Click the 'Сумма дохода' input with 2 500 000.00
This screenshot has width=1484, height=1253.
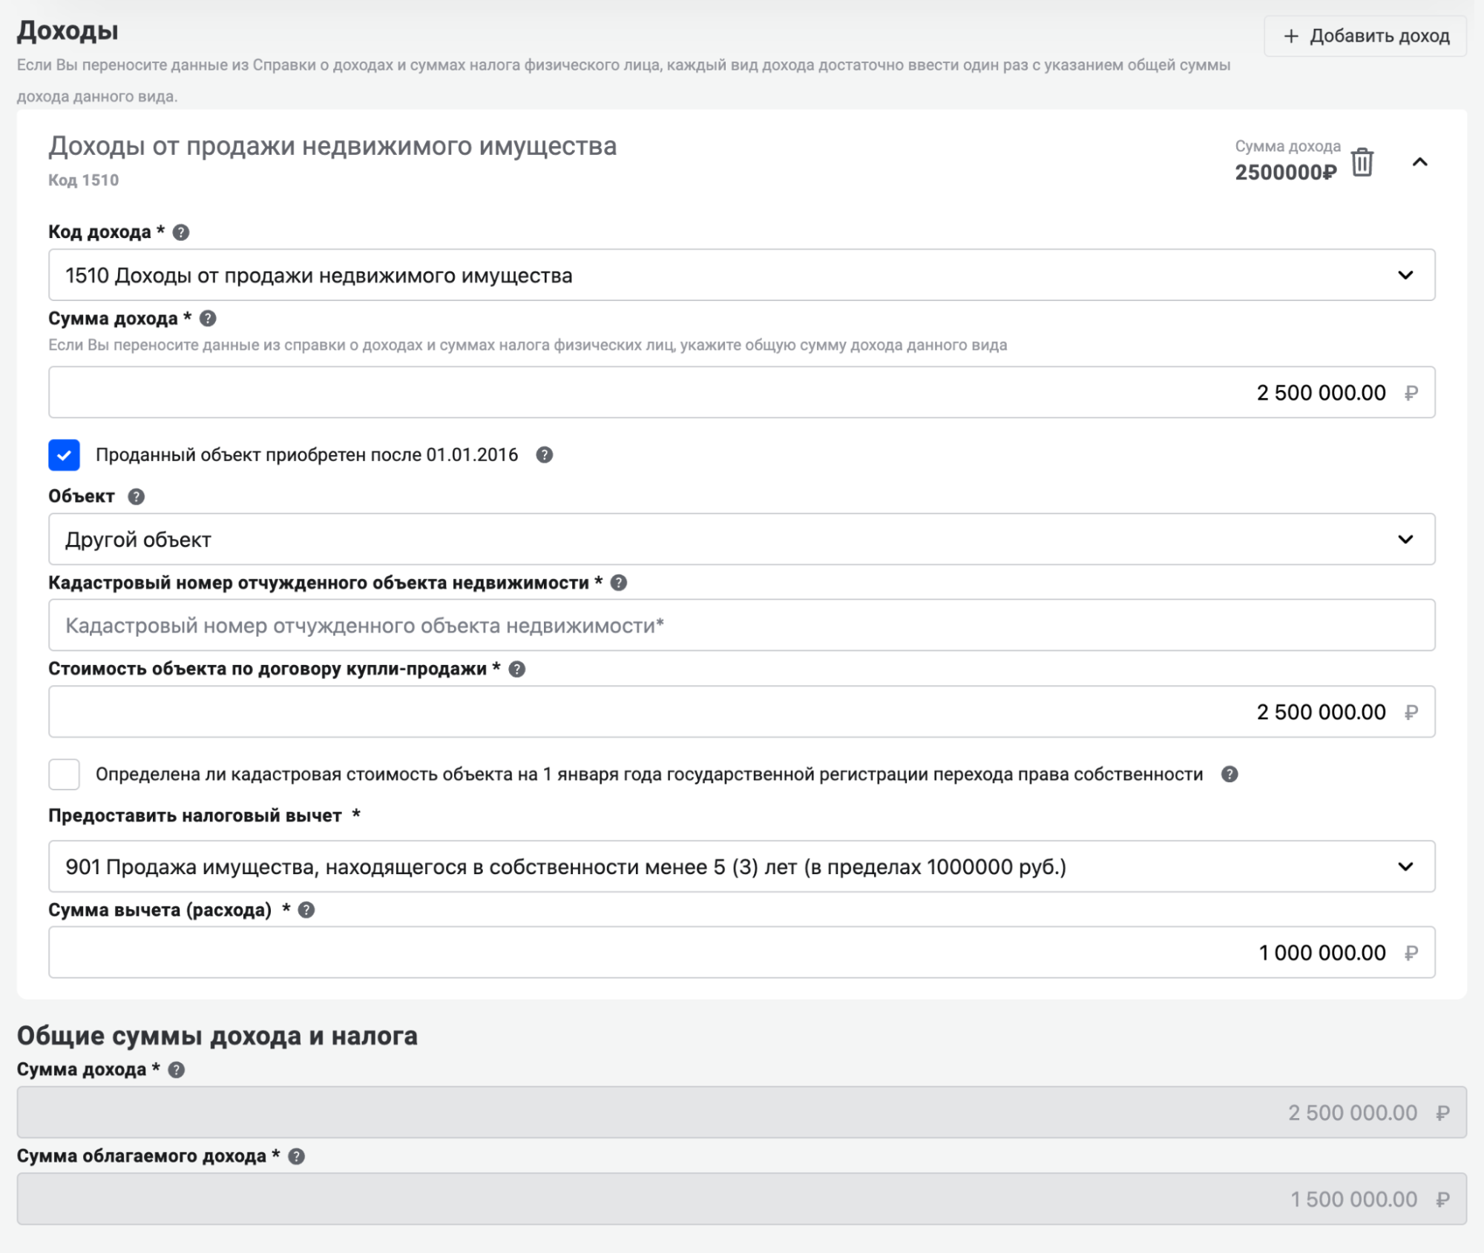point(742,392)
